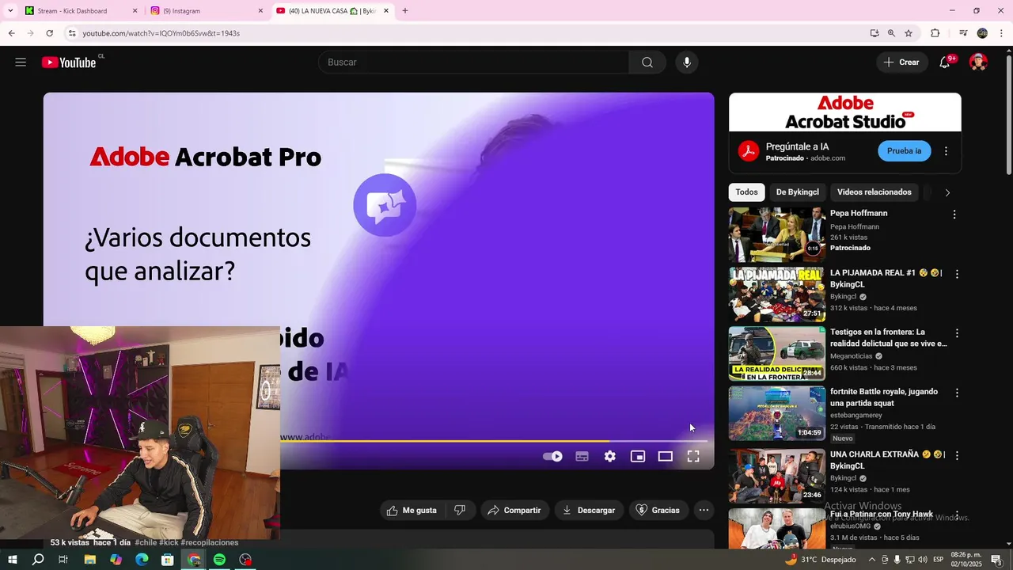Select the Videos relacionados filter chip
Viewport: 1013px width, 570px height.
[x=874, y=192]
